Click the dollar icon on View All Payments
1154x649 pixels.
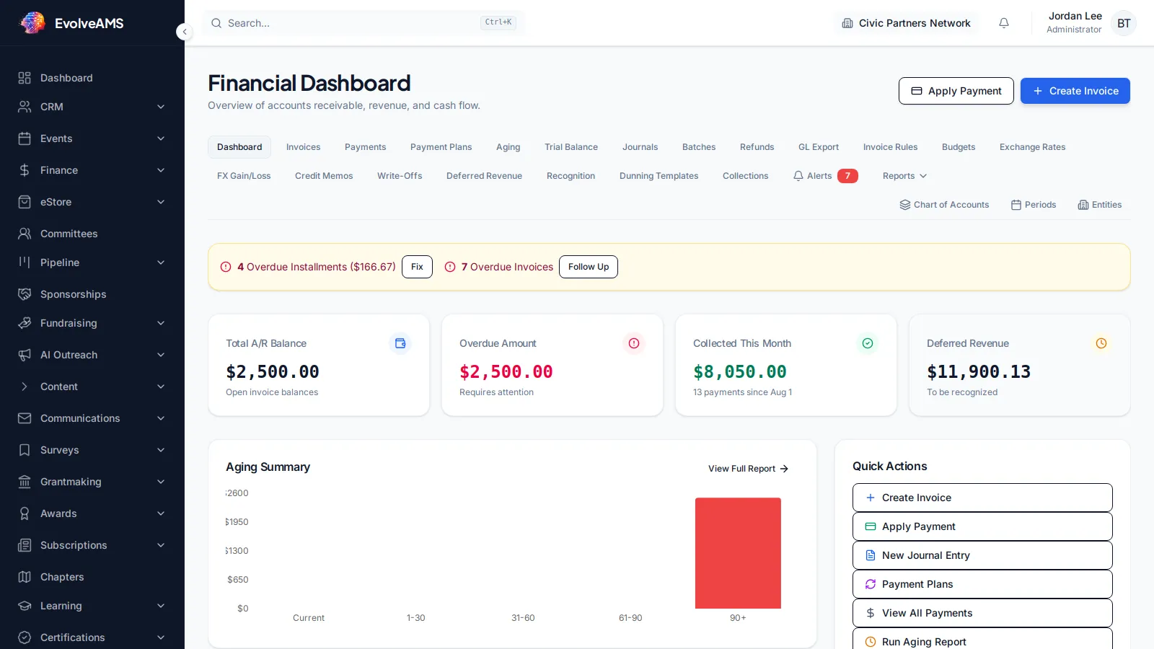(871, 613)
